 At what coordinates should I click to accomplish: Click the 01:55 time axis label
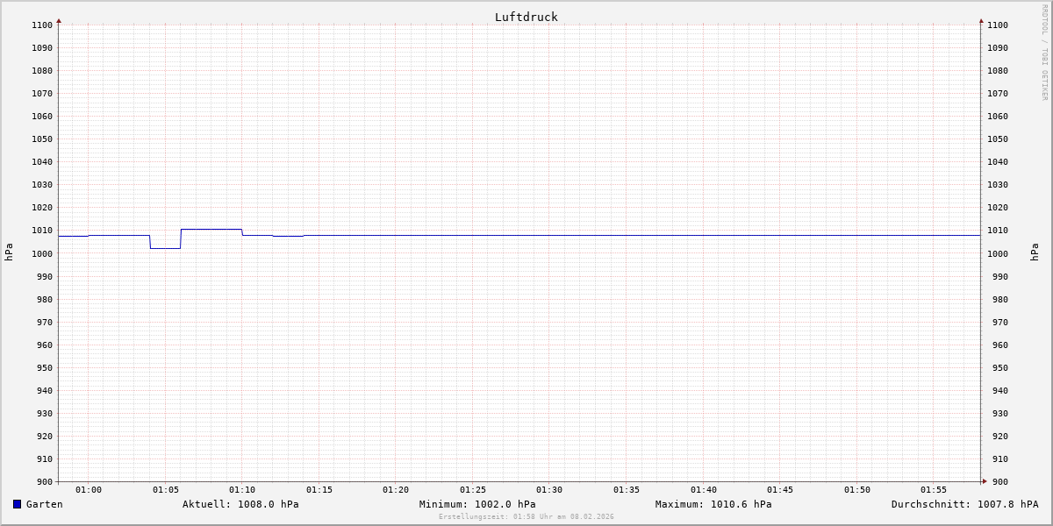tap(934, 490)
